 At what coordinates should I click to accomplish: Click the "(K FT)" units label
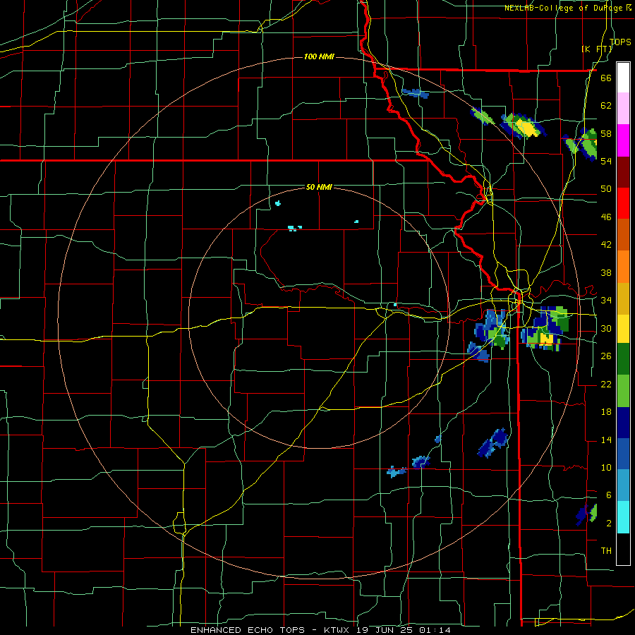click(x=596, y=49)
